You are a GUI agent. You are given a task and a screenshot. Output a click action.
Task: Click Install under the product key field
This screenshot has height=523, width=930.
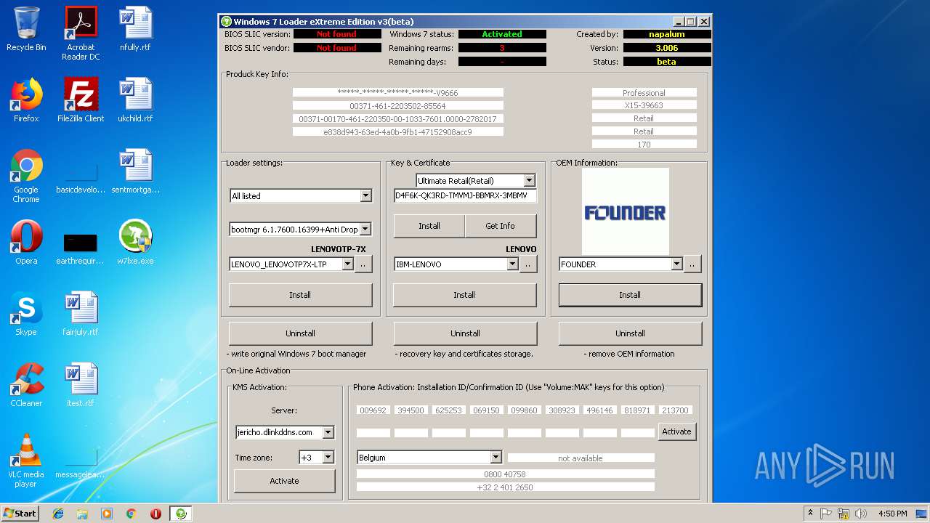(429, 226)
